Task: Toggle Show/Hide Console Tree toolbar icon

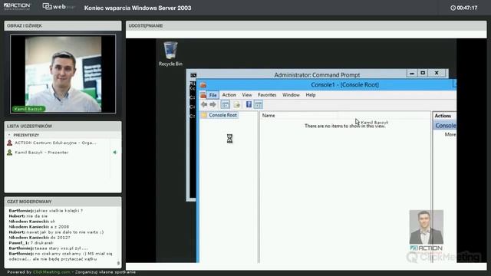Action: click(x=225, y=104)
